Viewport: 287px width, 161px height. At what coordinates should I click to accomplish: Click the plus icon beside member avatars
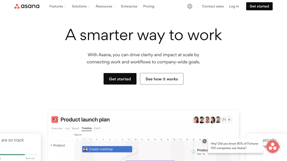coord(229,120)
